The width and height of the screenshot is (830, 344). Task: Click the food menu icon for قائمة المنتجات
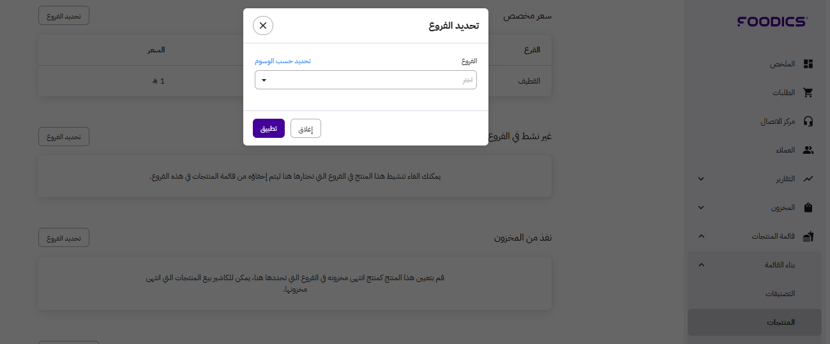point(808,236)
